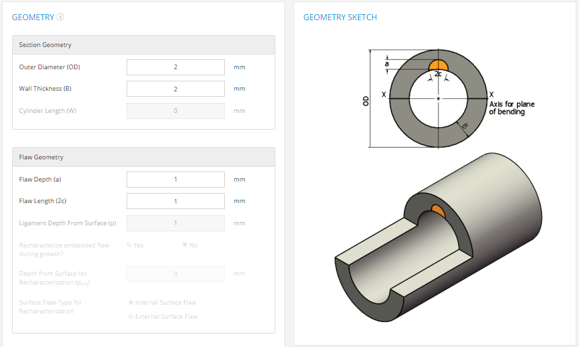
Task: Click the pipe cross-section diagram
Action: tap(438, 98)
